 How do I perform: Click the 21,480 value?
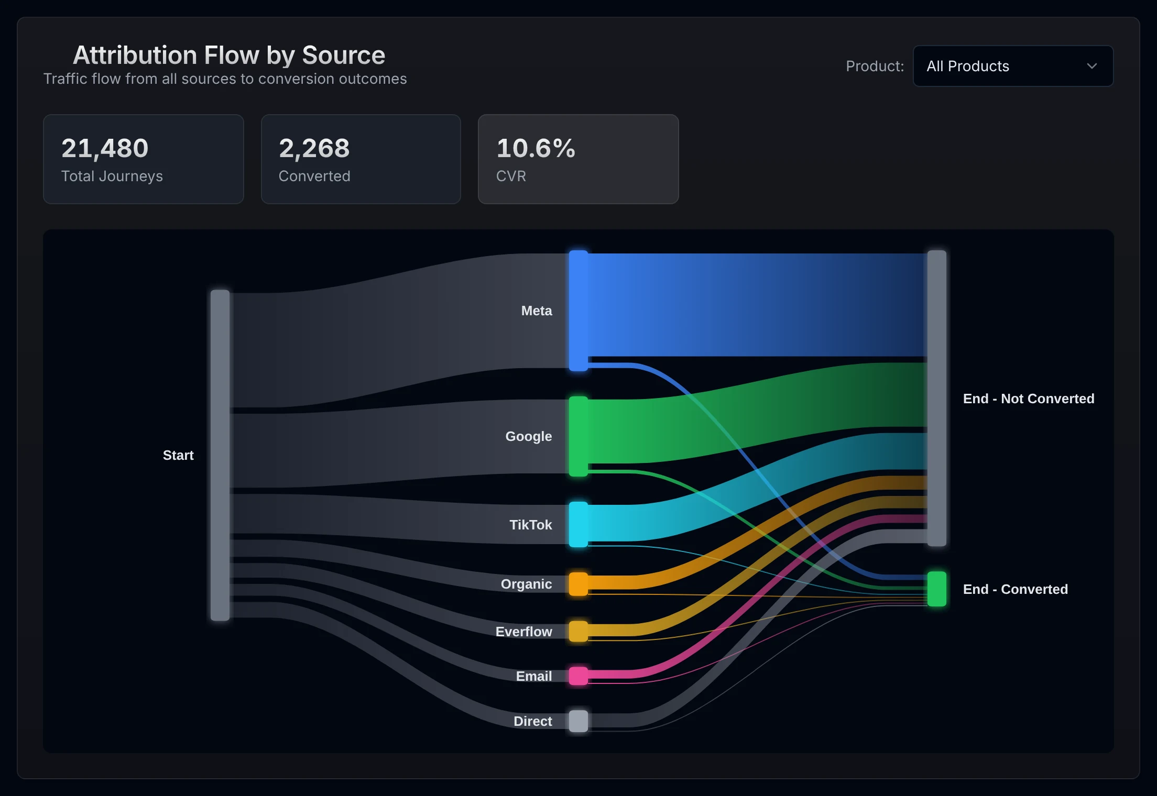click(x=105, y=148)
